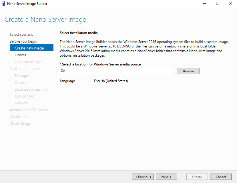
Task: Click the Advanced configuration sidebar item
Action: tap(29, 110)
